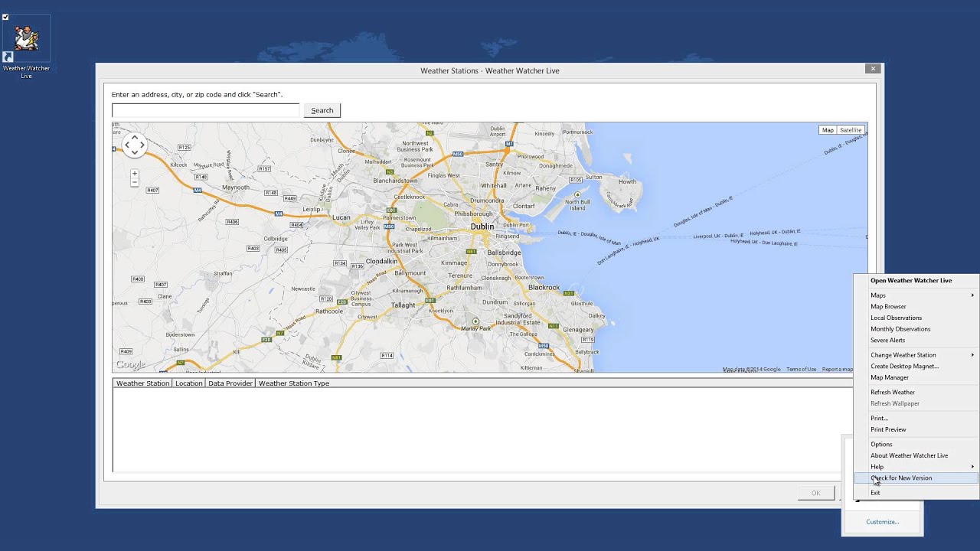The image size is (980, 551).
Task: Select Check for New Version entry
Action: [916, 478]
